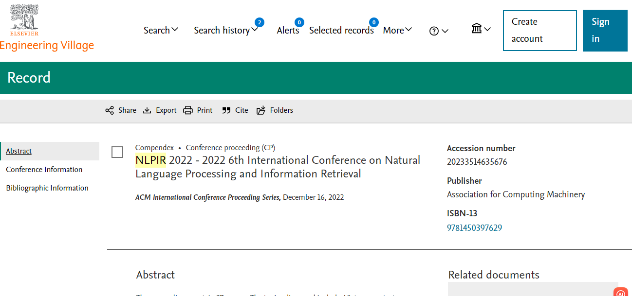This screenshot has height=296, width=632.
Task: Click the Folders label
Action: (282, 110)
